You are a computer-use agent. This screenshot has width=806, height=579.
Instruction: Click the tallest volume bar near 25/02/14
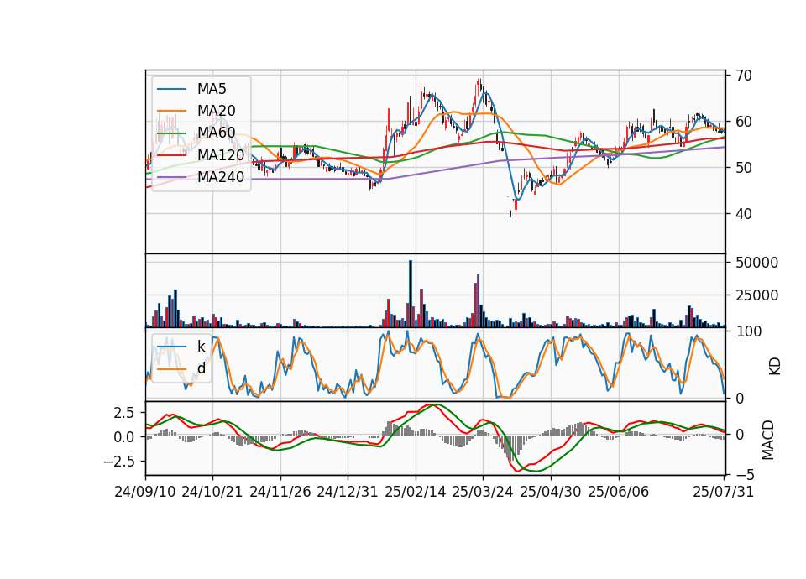pos(411,294)
